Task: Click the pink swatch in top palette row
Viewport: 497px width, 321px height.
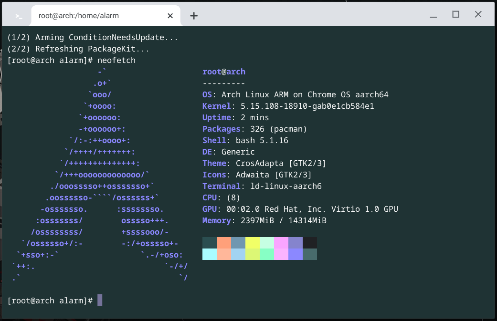Action: pos(281,243)
